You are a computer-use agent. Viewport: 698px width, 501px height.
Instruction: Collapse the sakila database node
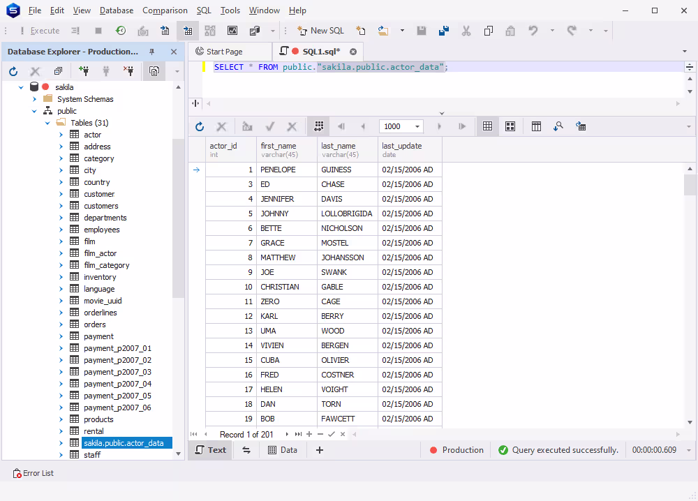21,87
